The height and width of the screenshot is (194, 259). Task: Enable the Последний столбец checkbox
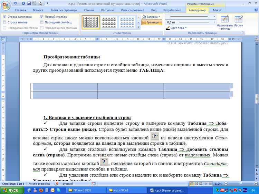(x=42, y=22)
